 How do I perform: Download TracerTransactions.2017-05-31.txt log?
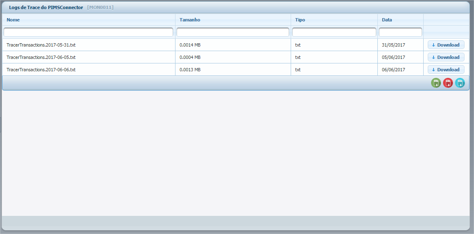(x=446, y=45)
